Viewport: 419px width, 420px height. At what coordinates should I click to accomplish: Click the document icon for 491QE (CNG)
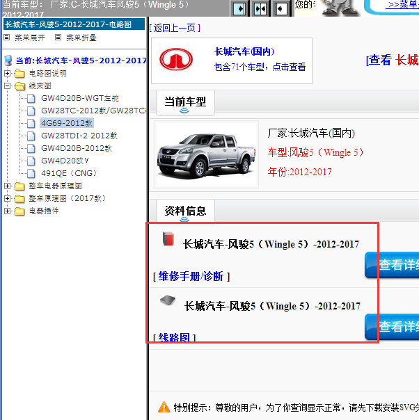31,174
